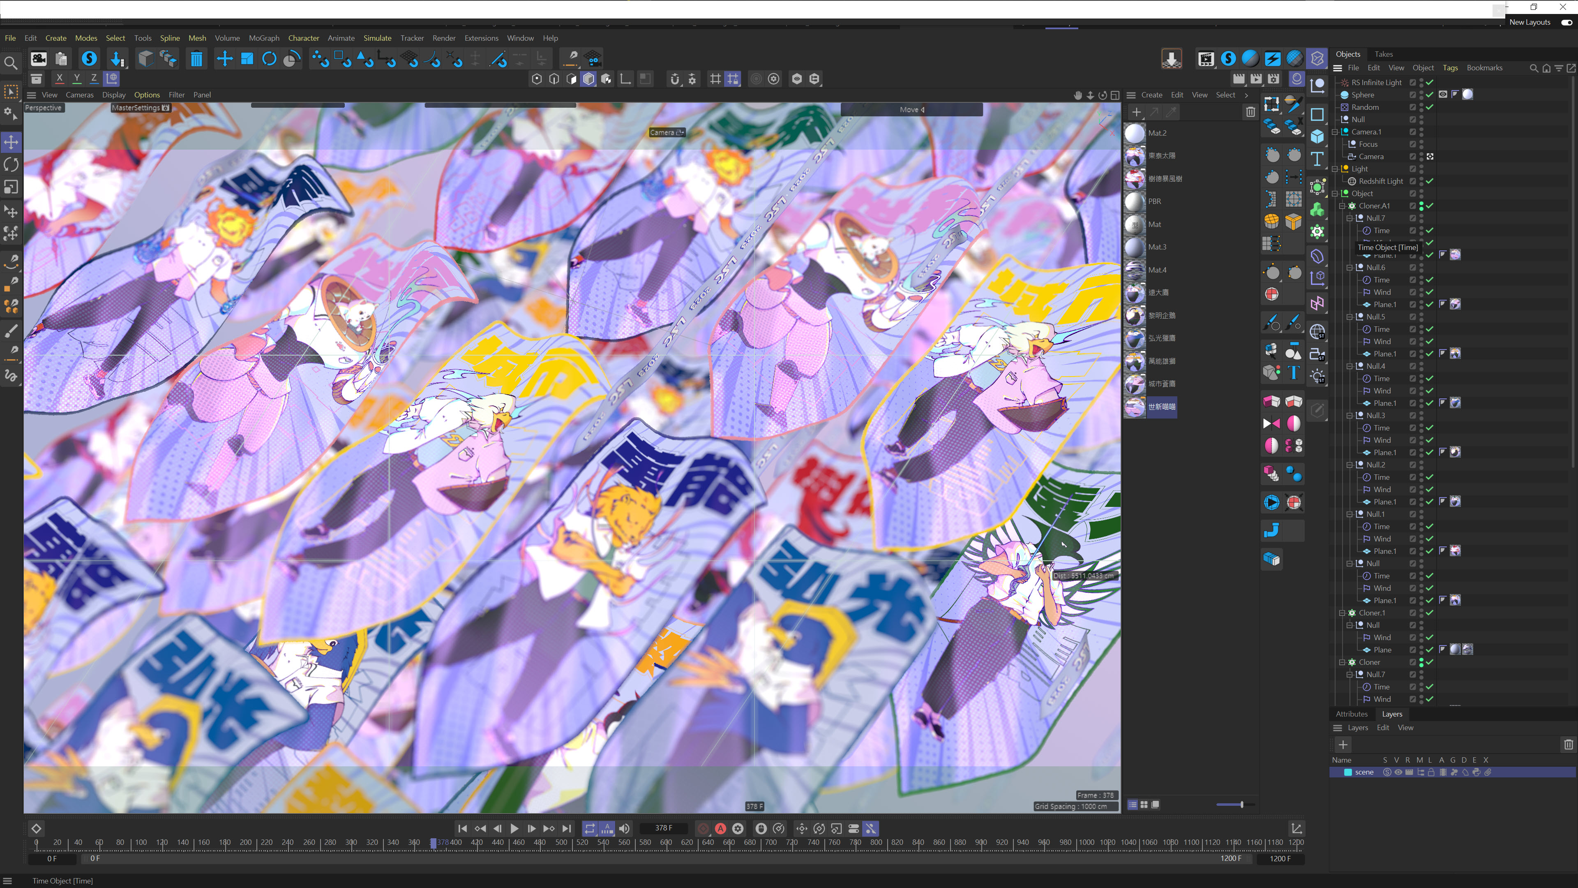The width and height of the screenshot is (1578, 888).
Task: Go to end of animation
Action: (567, 828)
